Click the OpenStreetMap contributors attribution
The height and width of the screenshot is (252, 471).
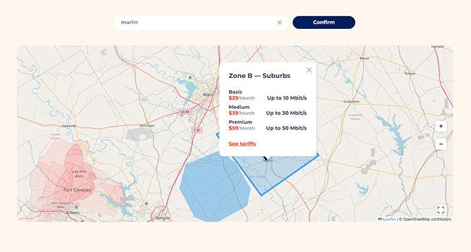427,219
